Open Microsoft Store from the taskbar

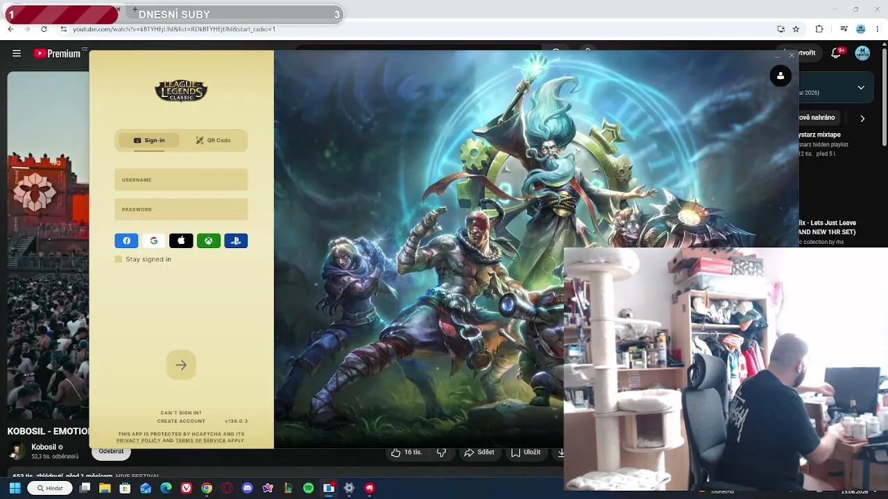(125, 488)
